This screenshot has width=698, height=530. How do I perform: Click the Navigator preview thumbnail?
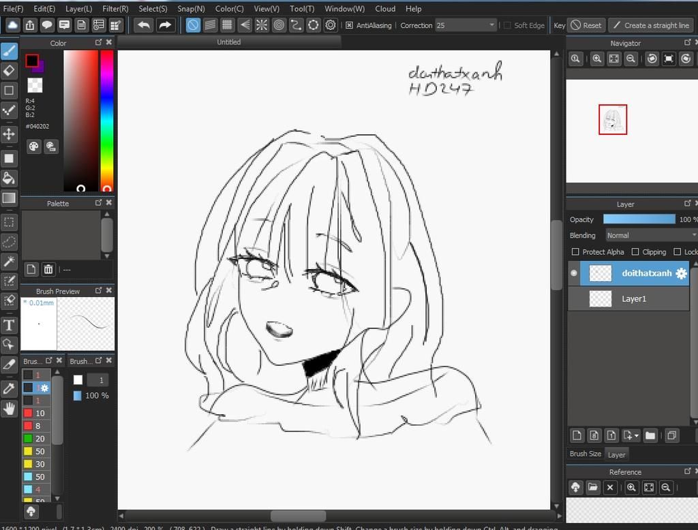(x=613, y=119)
